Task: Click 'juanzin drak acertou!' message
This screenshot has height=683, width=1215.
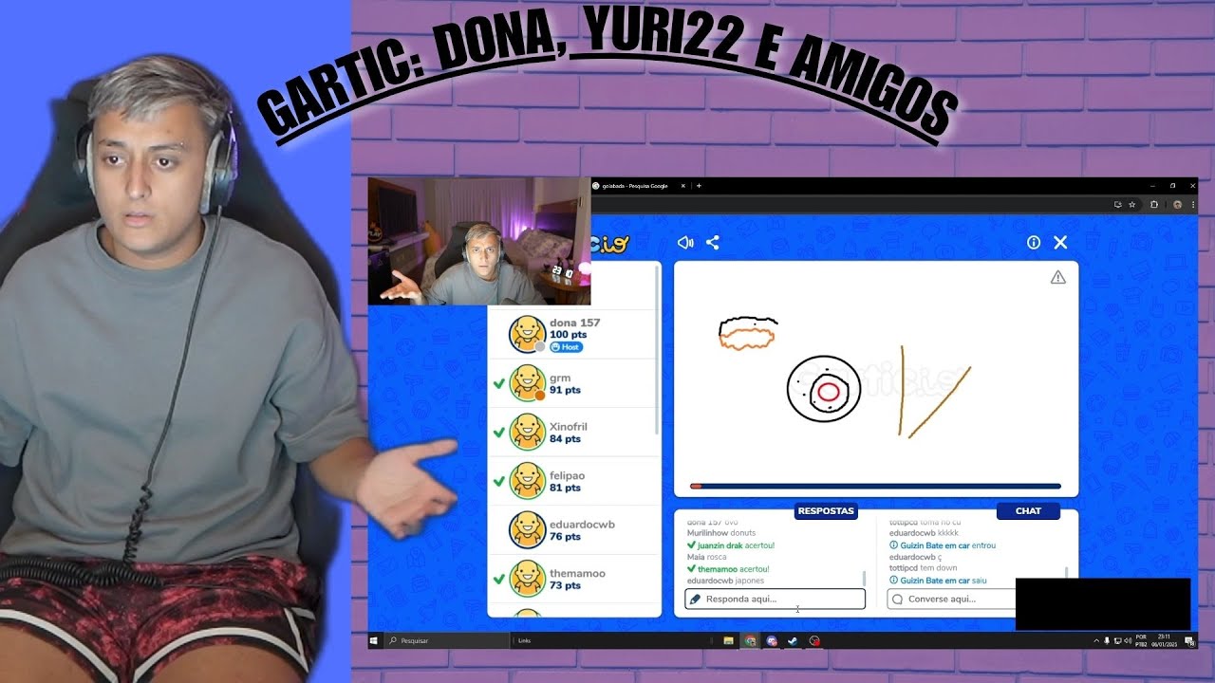Action: pyautogui.click(x=731, y=545)
